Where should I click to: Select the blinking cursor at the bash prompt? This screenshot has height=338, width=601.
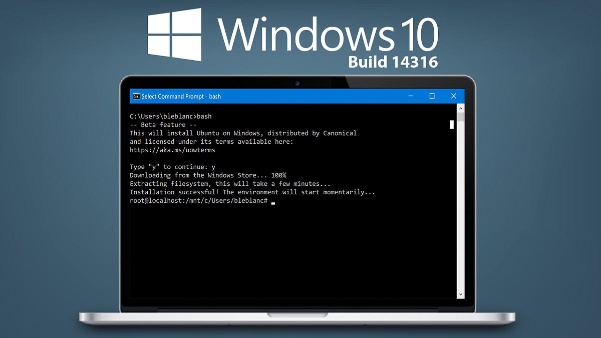(x=272, y=202)
